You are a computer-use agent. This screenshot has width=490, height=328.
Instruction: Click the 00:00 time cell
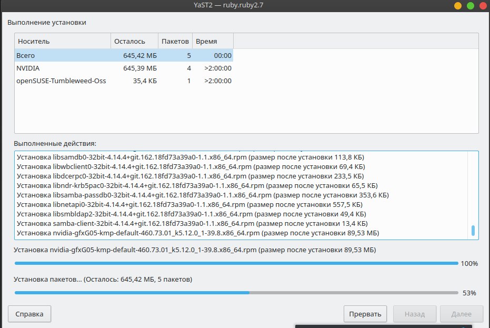[223, 55]
